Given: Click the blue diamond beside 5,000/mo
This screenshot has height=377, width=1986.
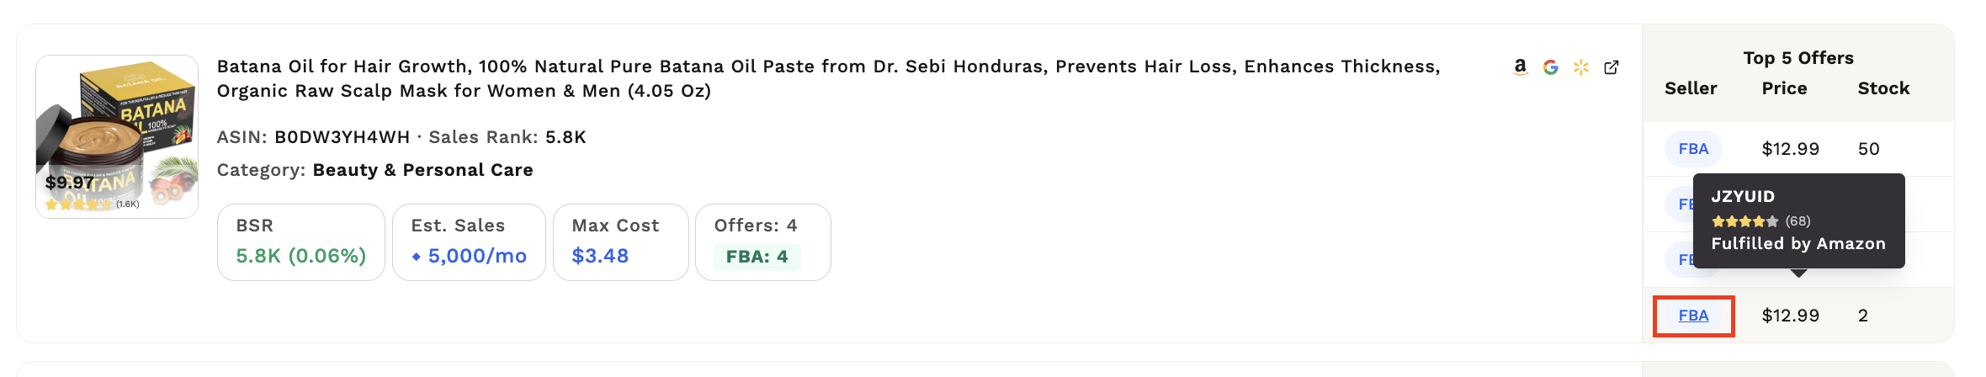Looking at the screenshot, I should [416, 257].
